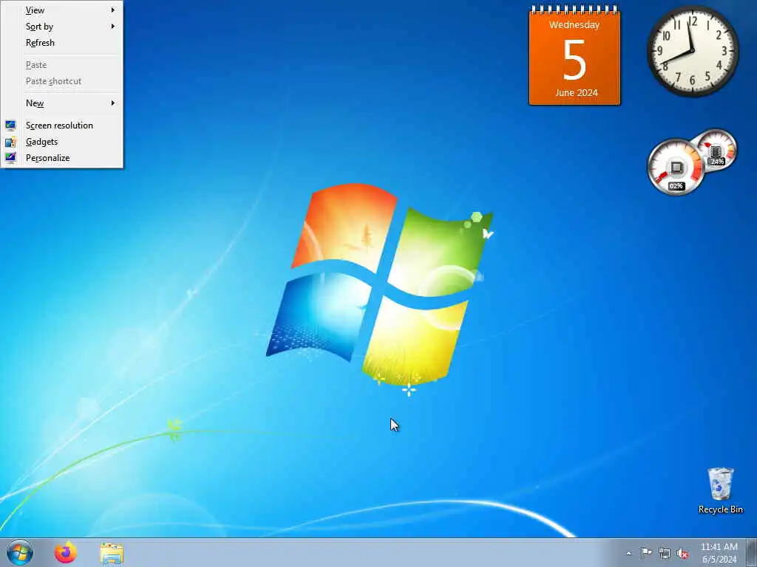
Task: Click the taskbar clock showing 11:41 AM
Action: [x=719, y=553]
